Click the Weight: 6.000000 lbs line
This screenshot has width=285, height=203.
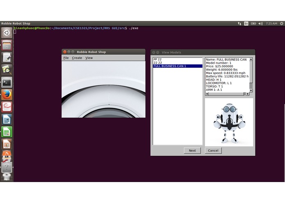221,69
